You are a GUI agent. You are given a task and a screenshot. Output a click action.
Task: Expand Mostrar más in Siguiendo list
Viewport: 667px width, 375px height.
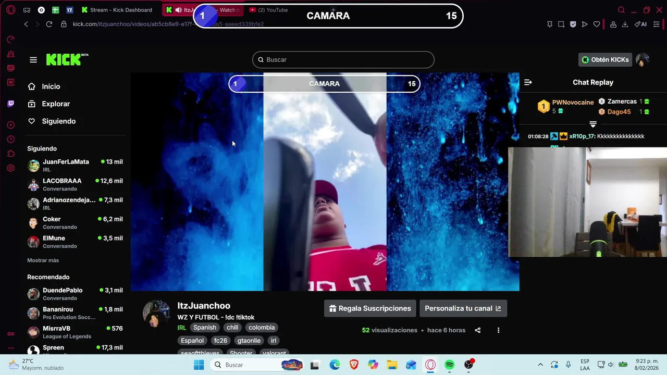click(43, 260)
